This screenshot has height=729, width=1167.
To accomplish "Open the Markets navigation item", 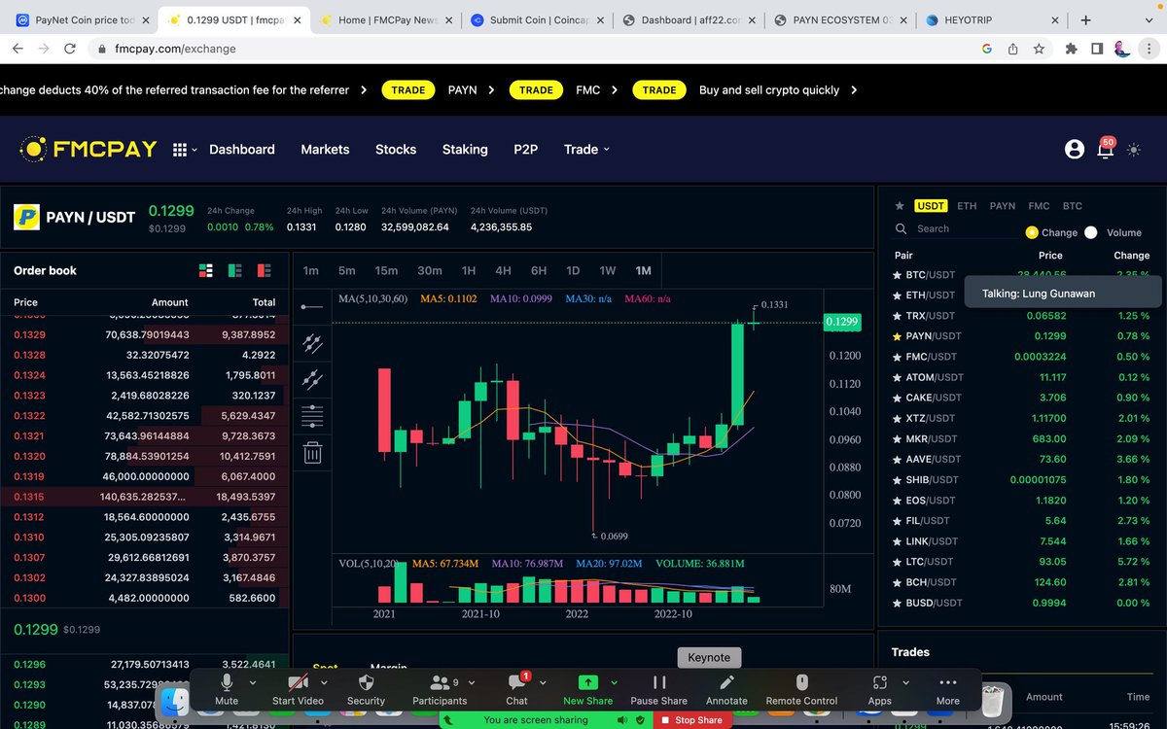I will coord(325,150).
